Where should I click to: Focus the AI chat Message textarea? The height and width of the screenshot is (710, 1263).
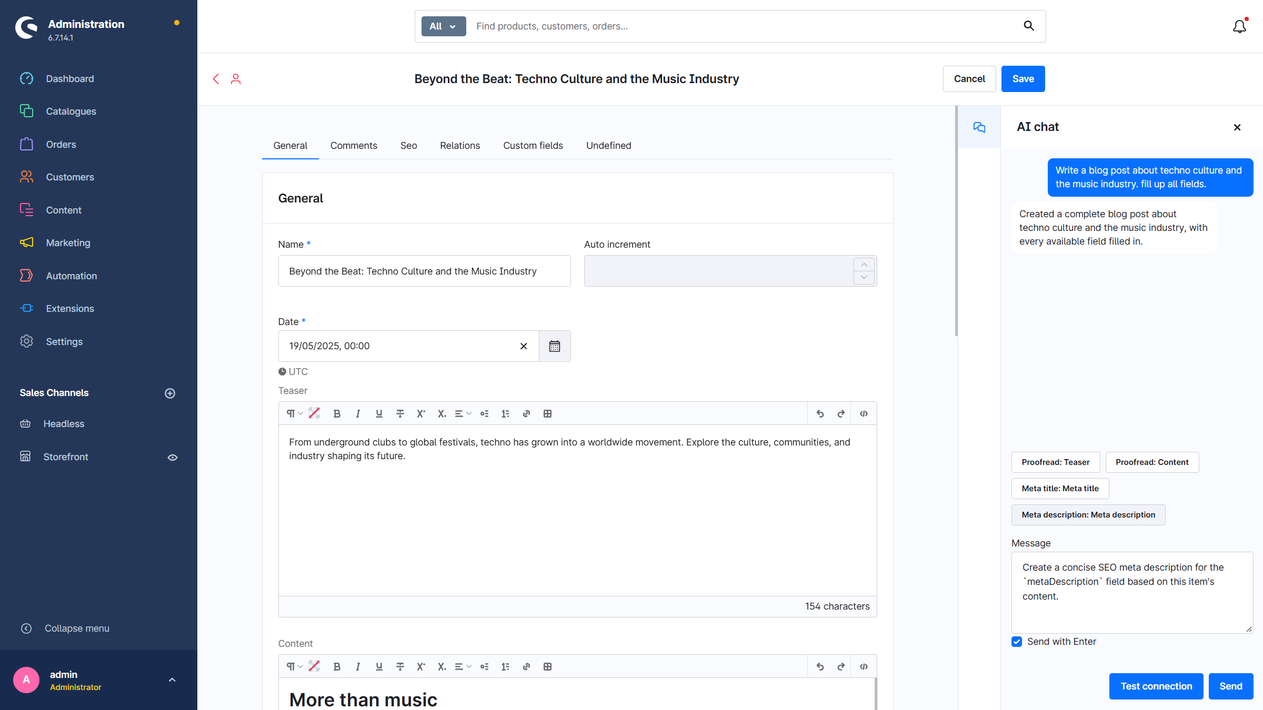tap(1132, 593)
